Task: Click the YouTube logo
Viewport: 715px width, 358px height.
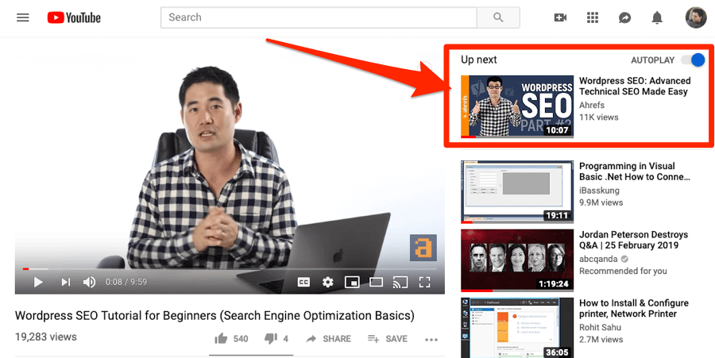Action: [74, 17]
